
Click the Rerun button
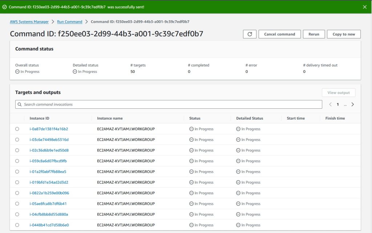[314, 34]
